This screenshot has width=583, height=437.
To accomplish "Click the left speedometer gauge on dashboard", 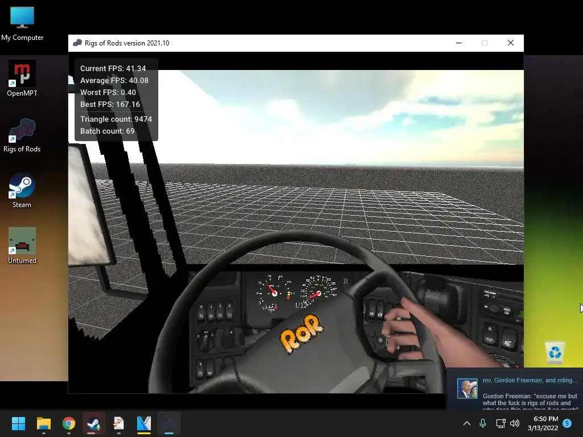I will 274,293.
